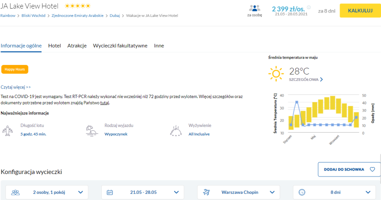Click the airplane icon beside Długość lotu
Image resolution: width=381 pixels, height=200 pixels.
(x=8, y=131)
